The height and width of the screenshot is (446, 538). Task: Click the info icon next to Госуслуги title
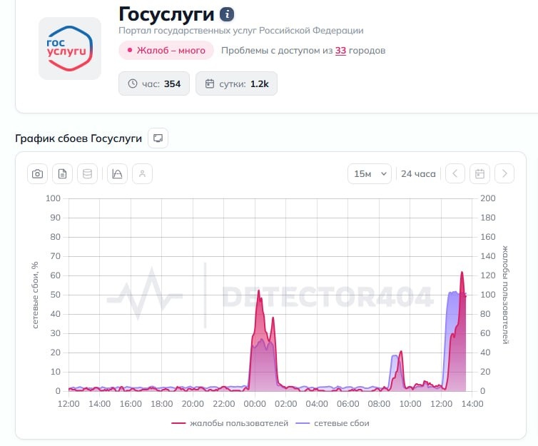pyautogui.click(x=226, y=14)
